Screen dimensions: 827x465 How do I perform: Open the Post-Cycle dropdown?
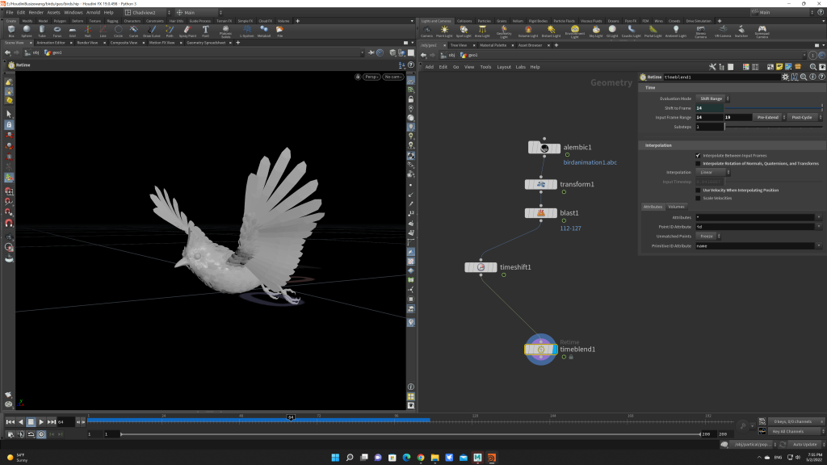pyautogui.click(x=802, y=117)
